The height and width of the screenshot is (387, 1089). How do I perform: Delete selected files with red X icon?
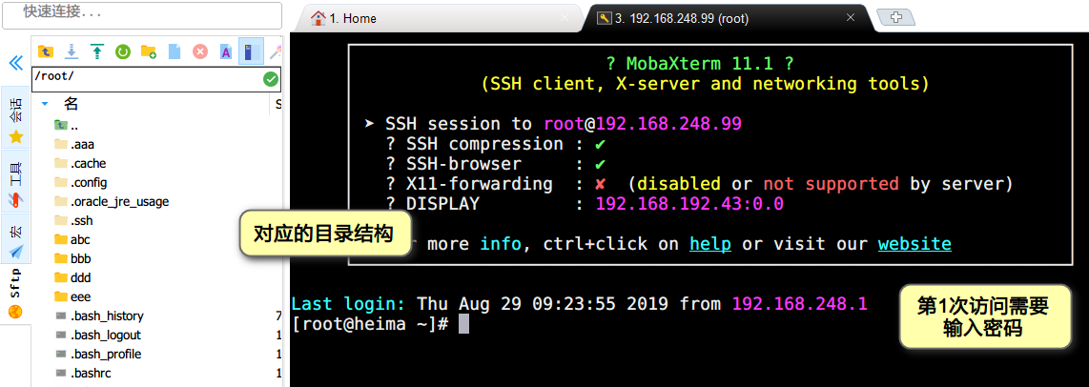tap(200, 51)
